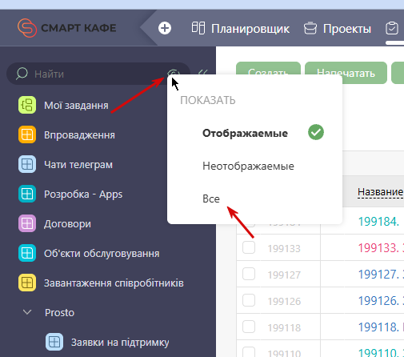Viewport: 404px width, 357px height.
Task: Open the task link 199126
Action: click(x=381, y=301)
